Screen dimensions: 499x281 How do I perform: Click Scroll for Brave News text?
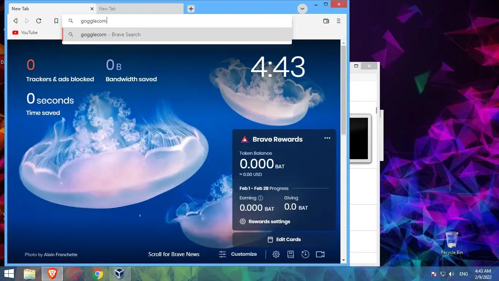pyautogui.click(x=174, y=254)
